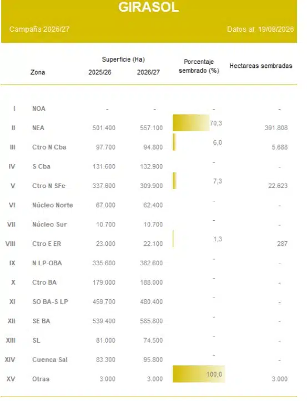Select the Campaña 2026/27 label
307x401 pixels.
[39, 29]
